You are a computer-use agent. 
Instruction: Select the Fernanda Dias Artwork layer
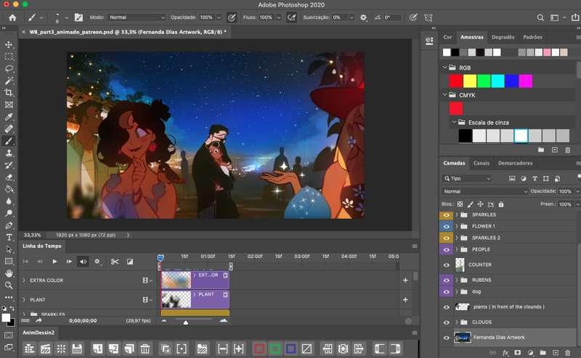click(x=508, y=337)
